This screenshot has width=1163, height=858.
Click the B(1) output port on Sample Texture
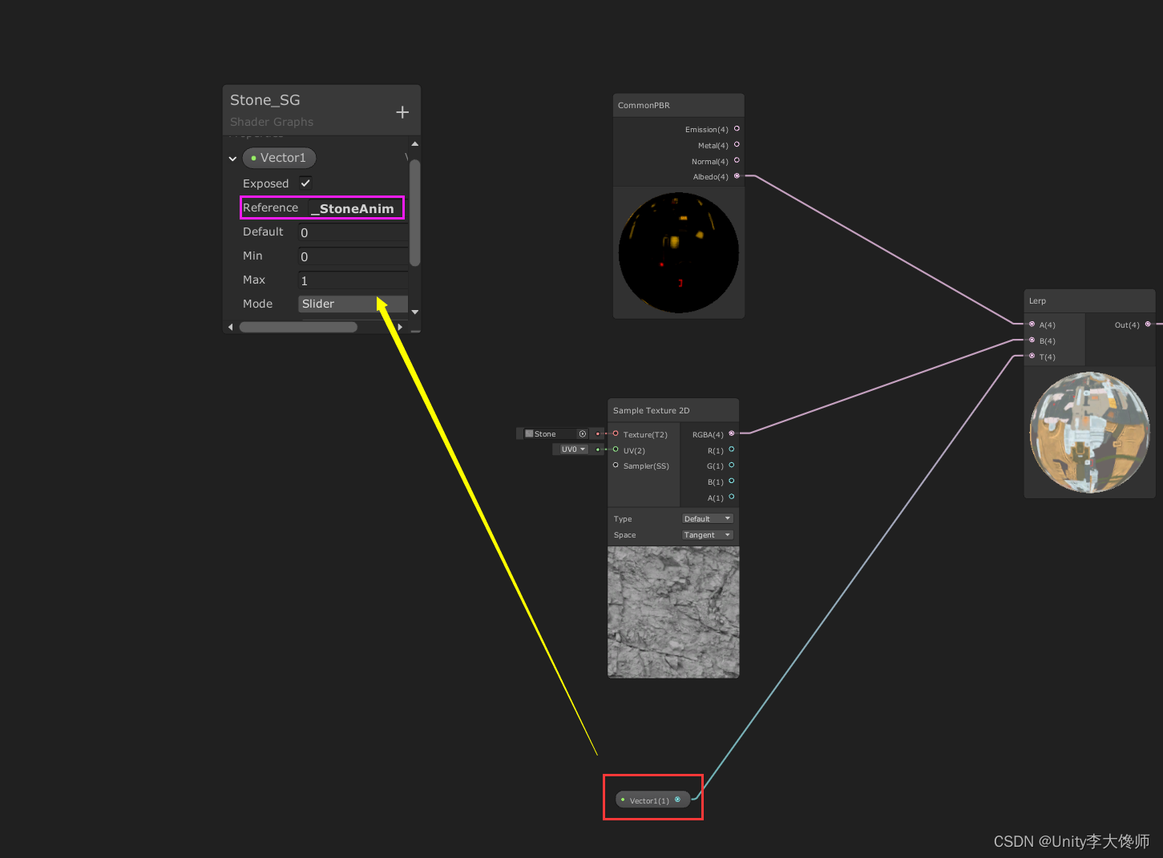point(731,481)
